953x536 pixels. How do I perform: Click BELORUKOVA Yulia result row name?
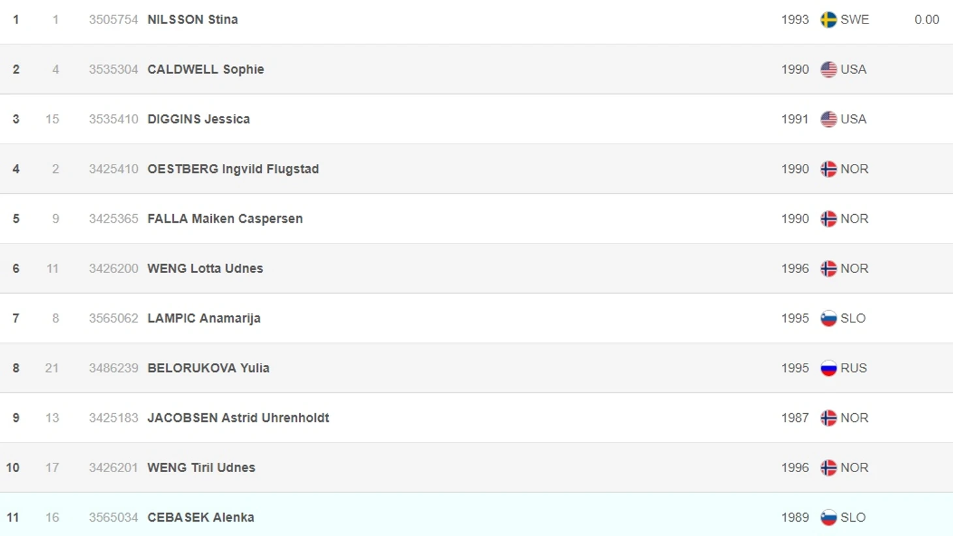pyautogui.click(x=208, y=368)
